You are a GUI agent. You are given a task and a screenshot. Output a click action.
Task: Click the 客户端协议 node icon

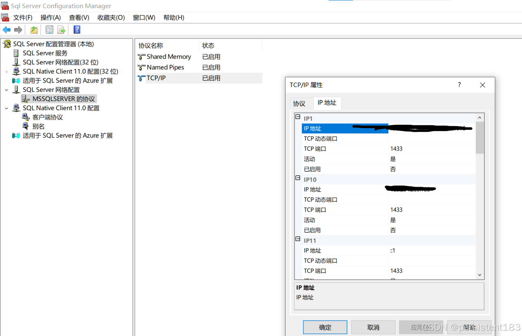tap(26, 117)
